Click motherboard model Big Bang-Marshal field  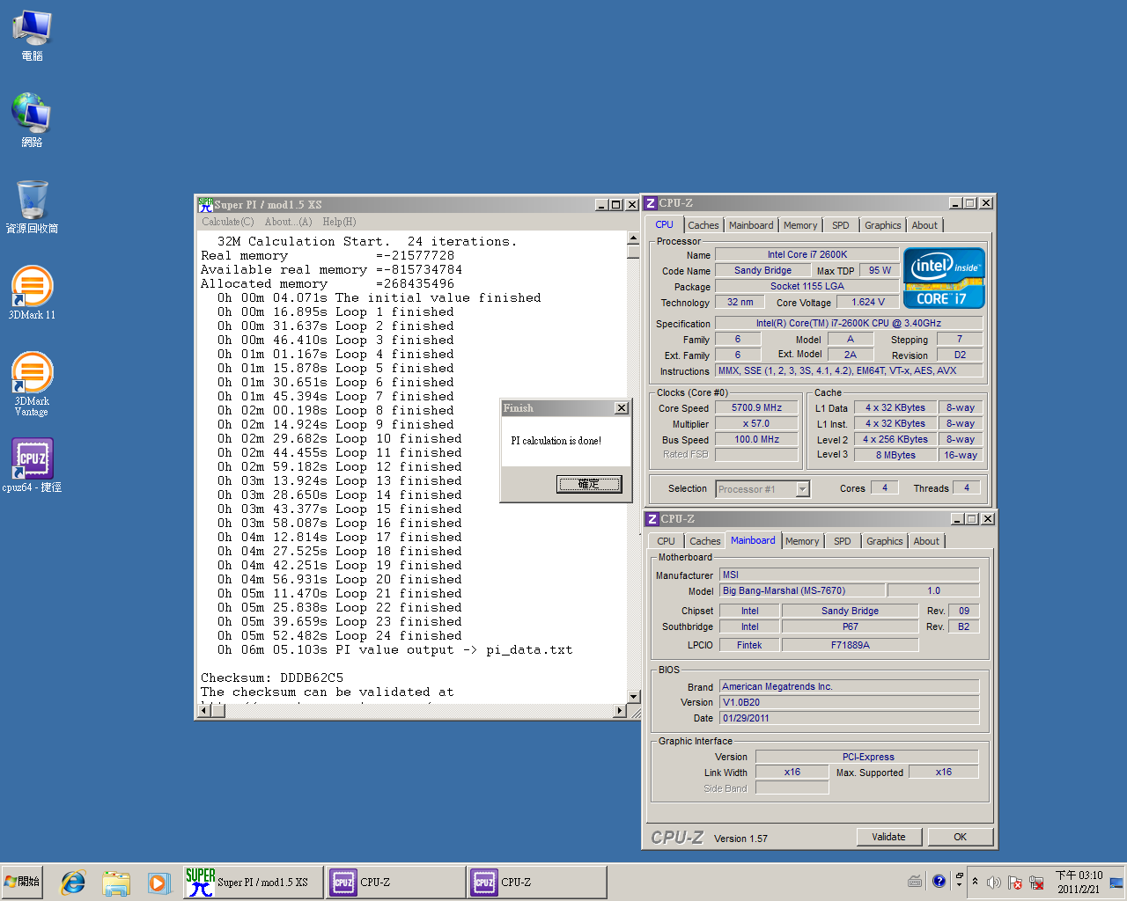click(801, 590)
